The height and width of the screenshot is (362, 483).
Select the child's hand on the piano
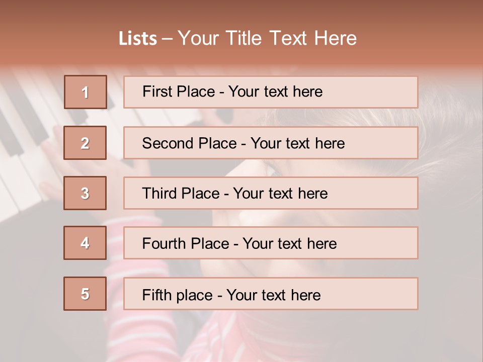pos(53,151)
